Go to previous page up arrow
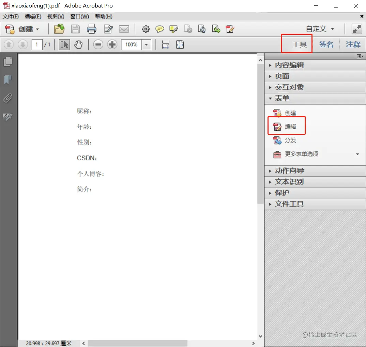Image resolution: width=366 pixels, height=347 pixels. [9, 44]
